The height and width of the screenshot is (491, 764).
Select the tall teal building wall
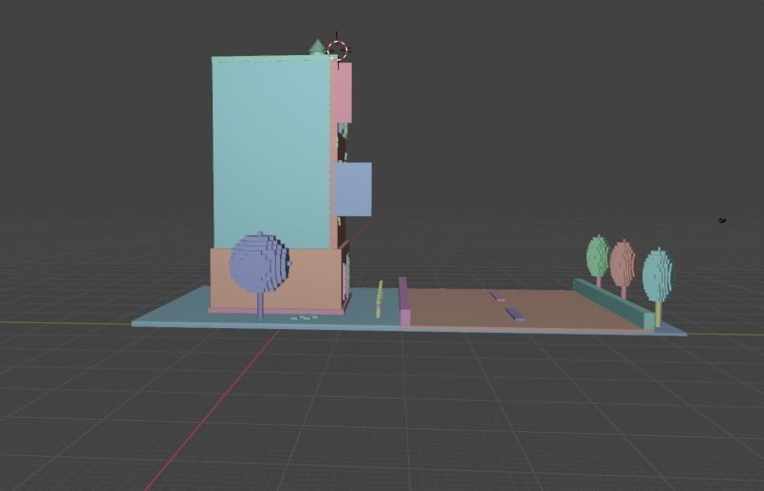271,154
